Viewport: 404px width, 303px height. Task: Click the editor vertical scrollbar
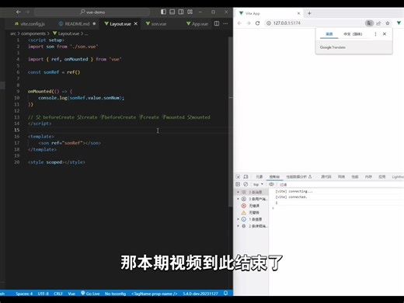231,122
